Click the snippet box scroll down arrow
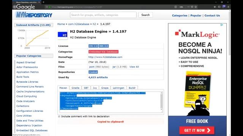243x136 pixels. tap(161, 110)
